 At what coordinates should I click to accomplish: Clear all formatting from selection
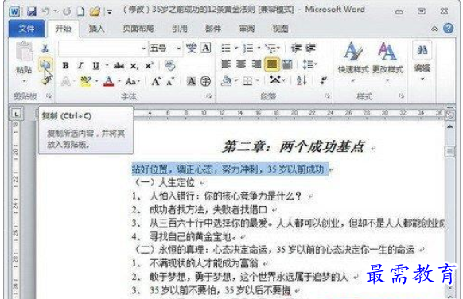(x=169, y=65)
